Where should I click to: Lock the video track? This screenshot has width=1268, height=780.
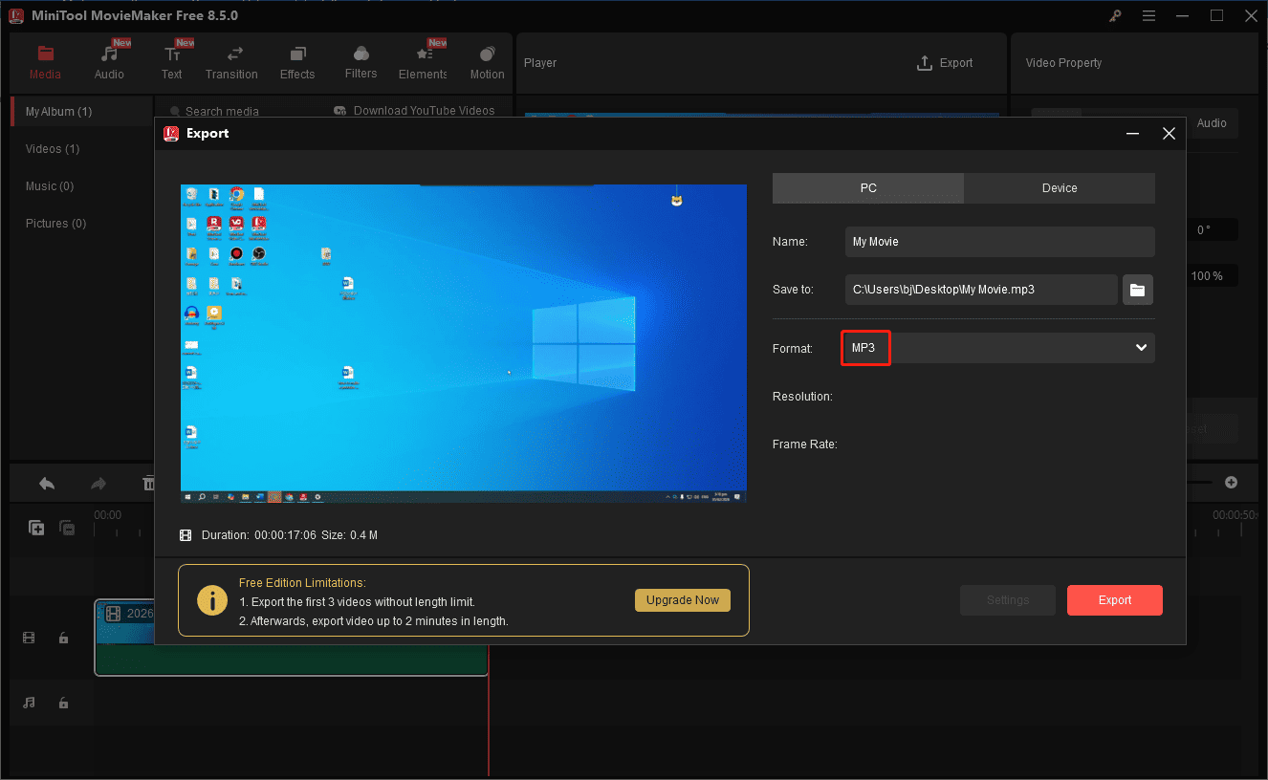(63, 638)
